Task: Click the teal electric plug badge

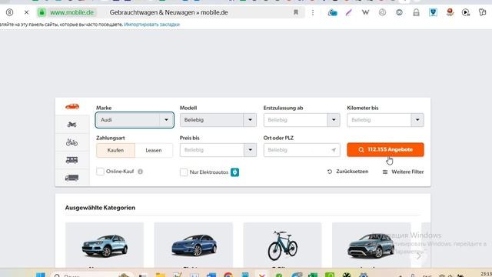Action: [234, 172]
